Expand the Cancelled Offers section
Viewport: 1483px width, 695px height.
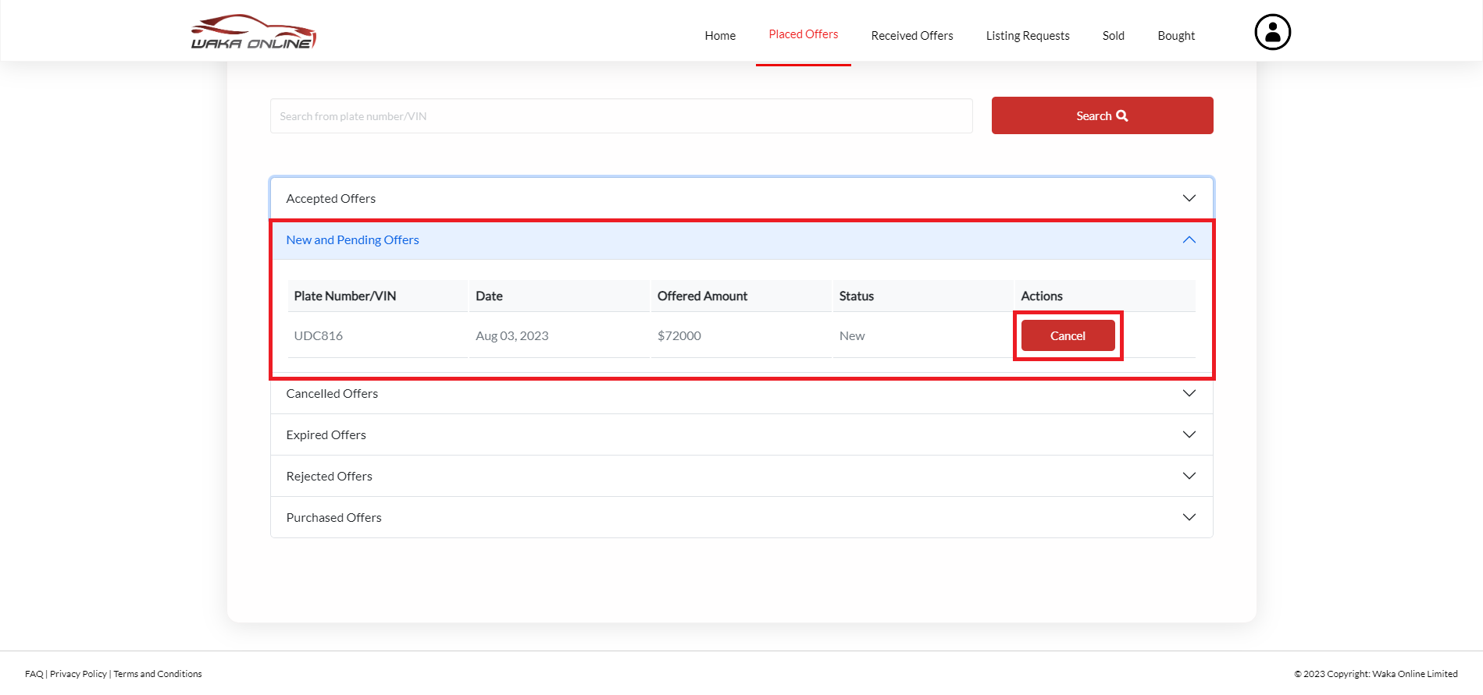point(741,393)
